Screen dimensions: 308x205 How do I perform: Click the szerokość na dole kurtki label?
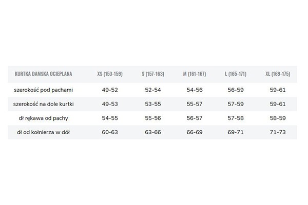point(44,104)
